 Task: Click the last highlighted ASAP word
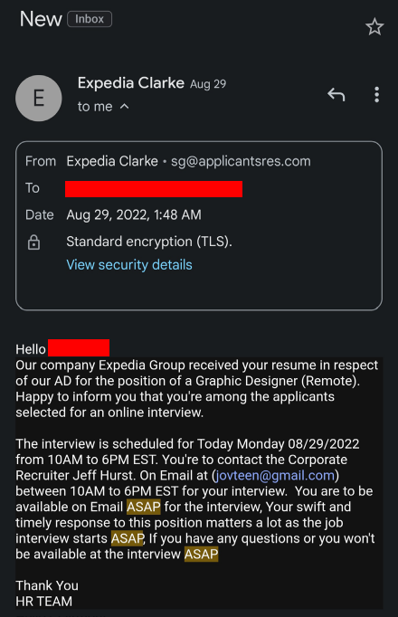click(x=201, y=554)
